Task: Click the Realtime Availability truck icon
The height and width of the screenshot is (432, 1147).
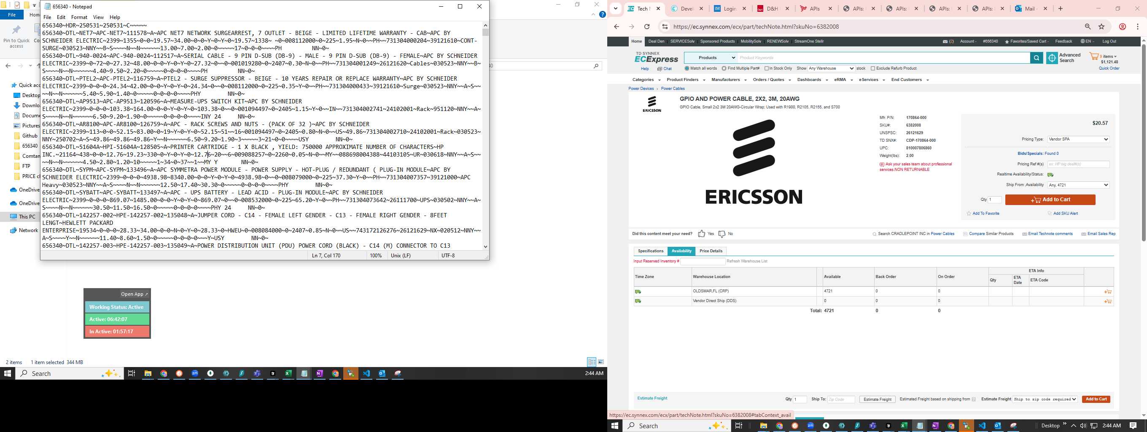Action: coord(1050,175)
